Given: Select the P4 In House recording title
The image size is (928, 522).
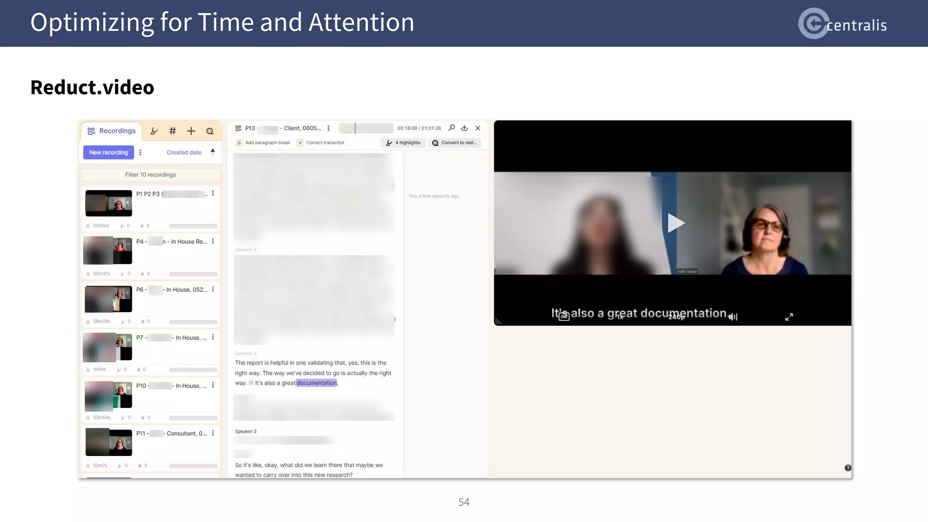Looking at the screenshot, I should coord(171,242).
